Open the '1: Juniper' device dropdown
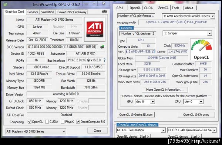222x145 pixels. click(x=187, y=33)
